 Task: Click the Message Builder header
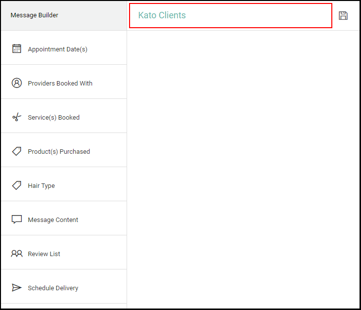(x=64, y=15)
